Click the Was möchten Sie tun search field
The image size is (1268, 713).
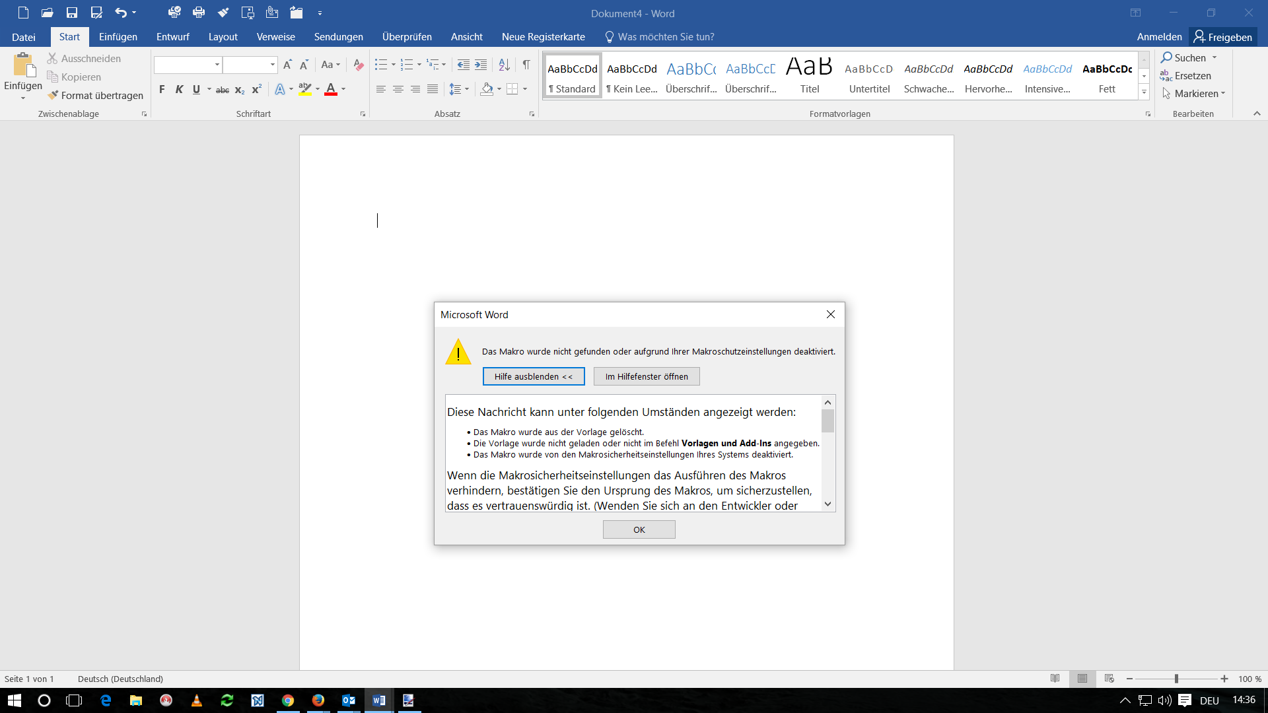coord(659,37)
